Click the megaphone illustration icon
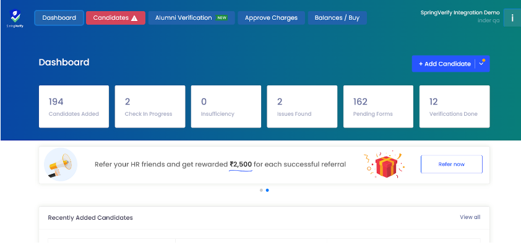This screenshot has height=250, width=521. [x=61, y=165]
